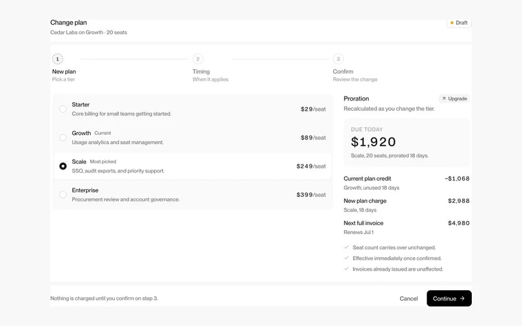Select the Enterprise plan radio button

pos(63,194)
